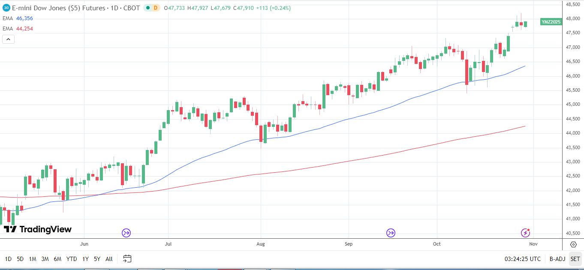The width and height of the screenshot is (584, 270).
Task: Click the rollover marker icon below September
Action: click(391, 233)
